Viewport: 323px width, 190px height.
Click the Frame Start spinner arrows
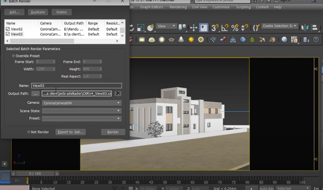click(x=54, y=62)
